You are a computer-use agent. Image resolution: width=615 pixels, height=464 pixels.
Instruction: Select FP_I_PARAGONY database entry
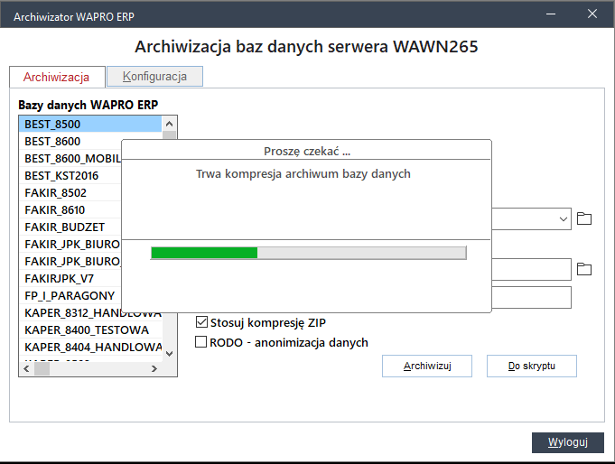[70, 296]
